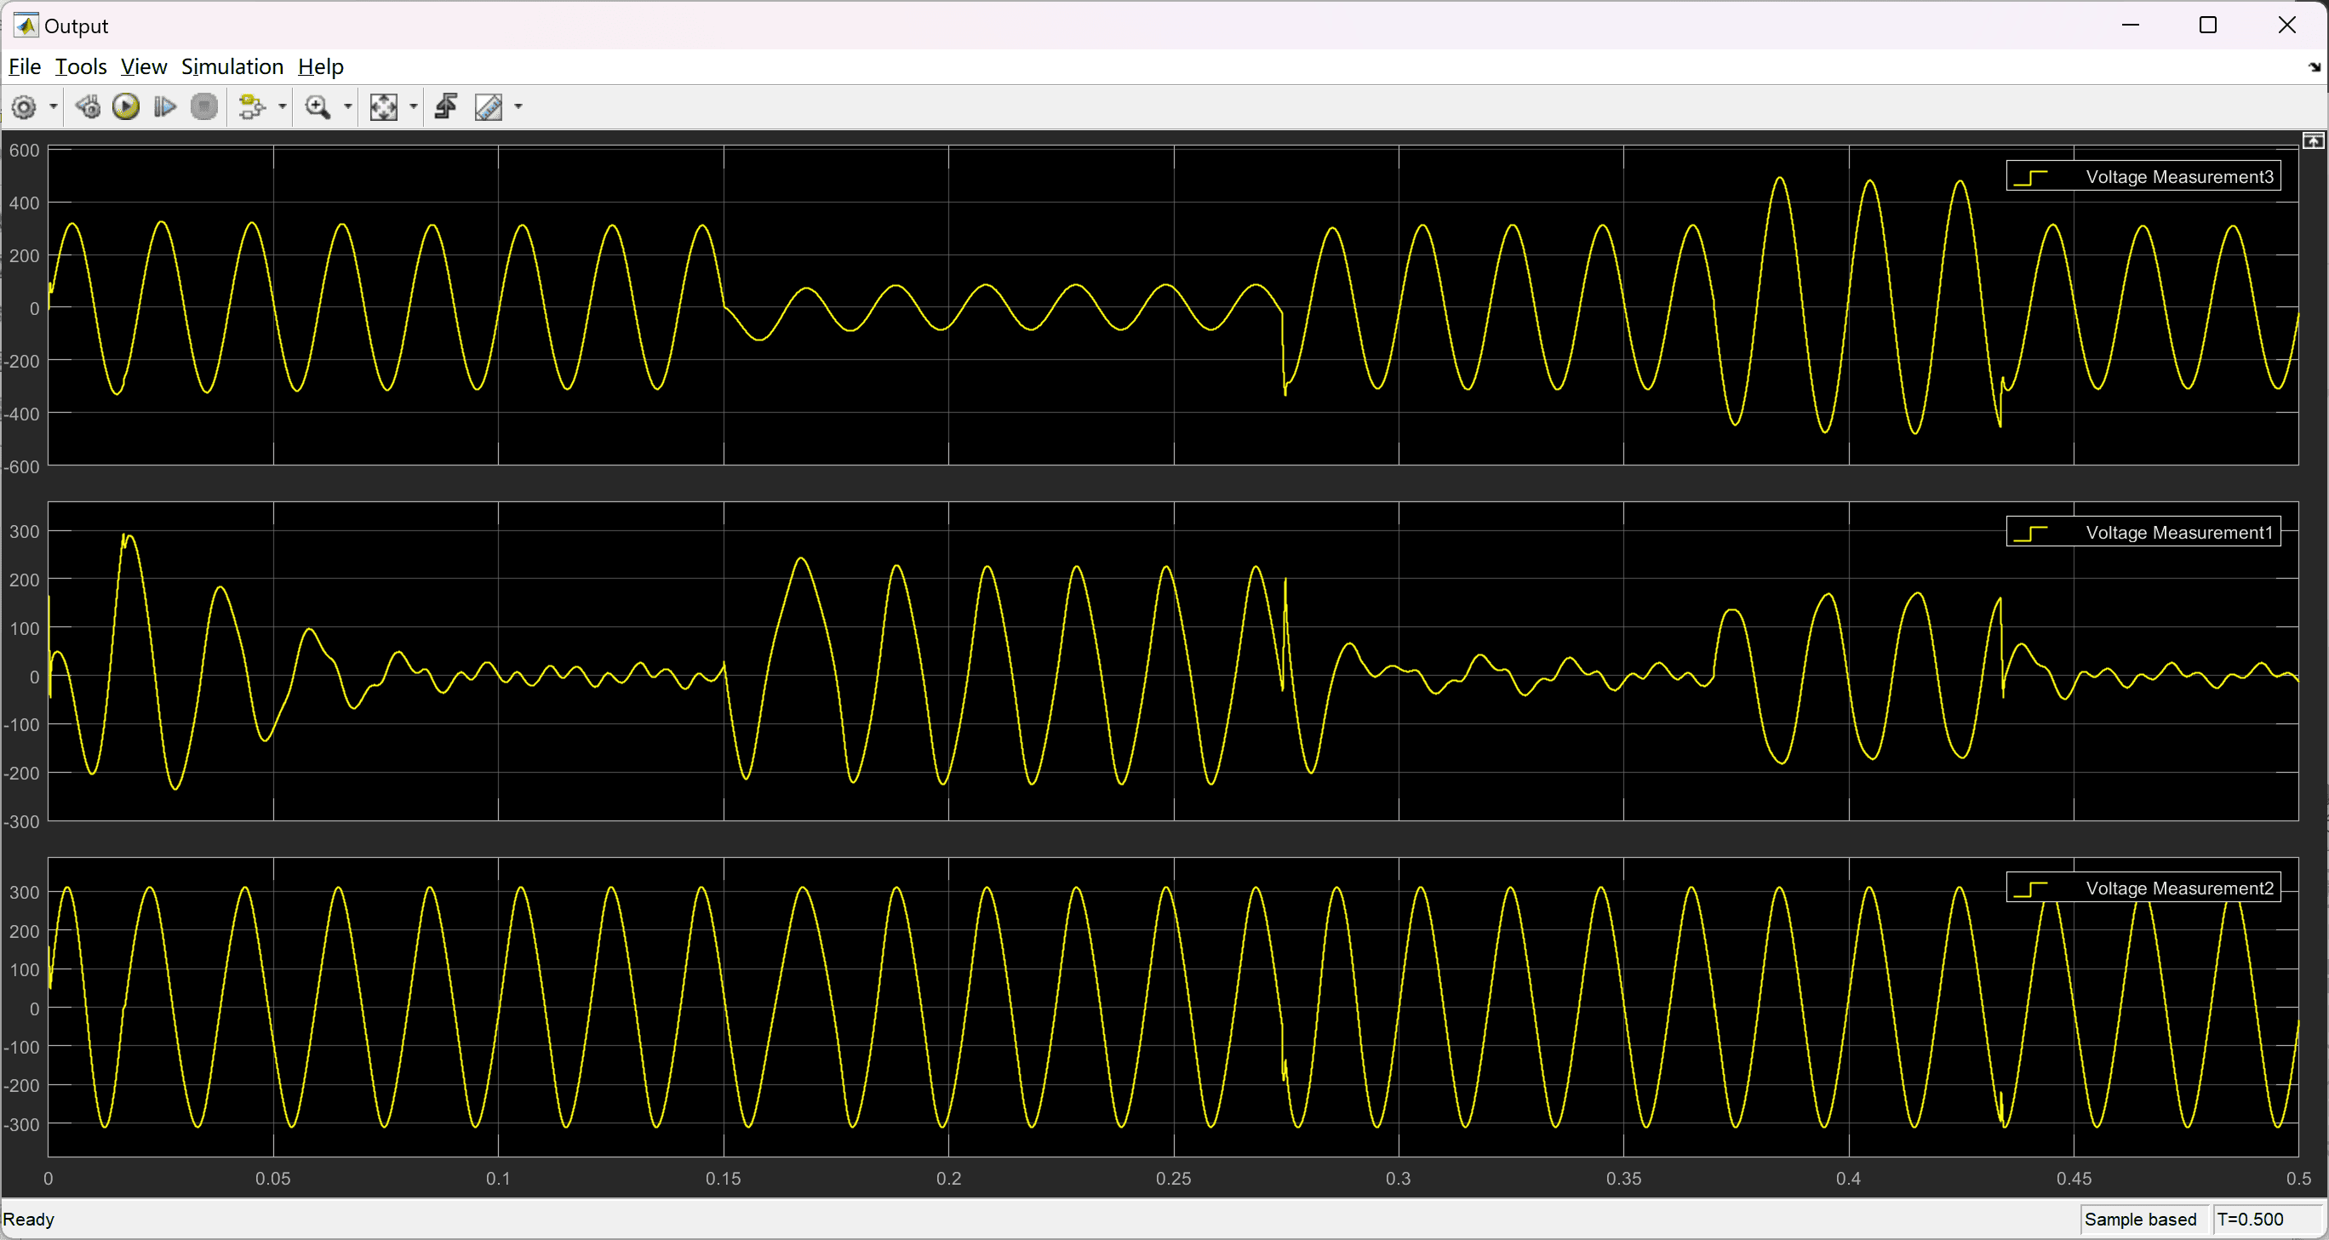Minimize the Output window

click(2131, 26)
